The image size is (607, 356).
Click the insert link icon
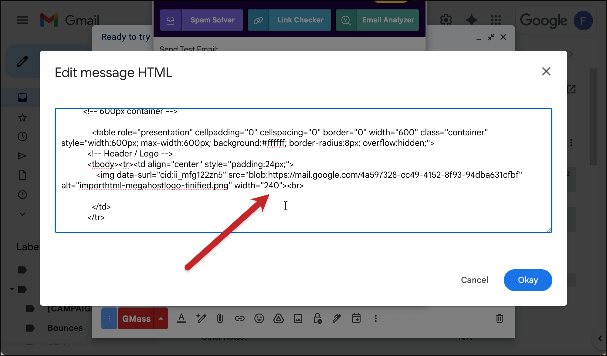[x=239, y=318]
